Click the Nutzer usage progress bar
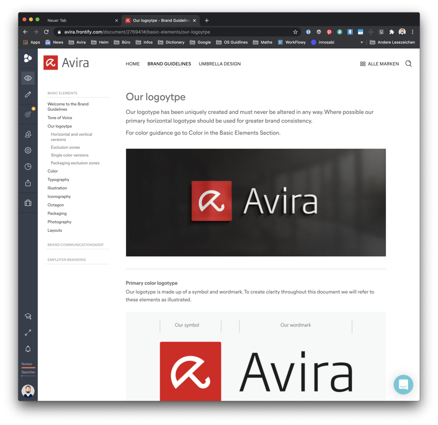The height and width of the screenshot is (425, 438). pyautogui.click(x=28, y=368)
